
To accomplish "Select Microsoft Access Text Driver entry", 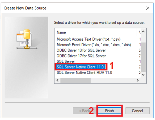I will [89, 39].
